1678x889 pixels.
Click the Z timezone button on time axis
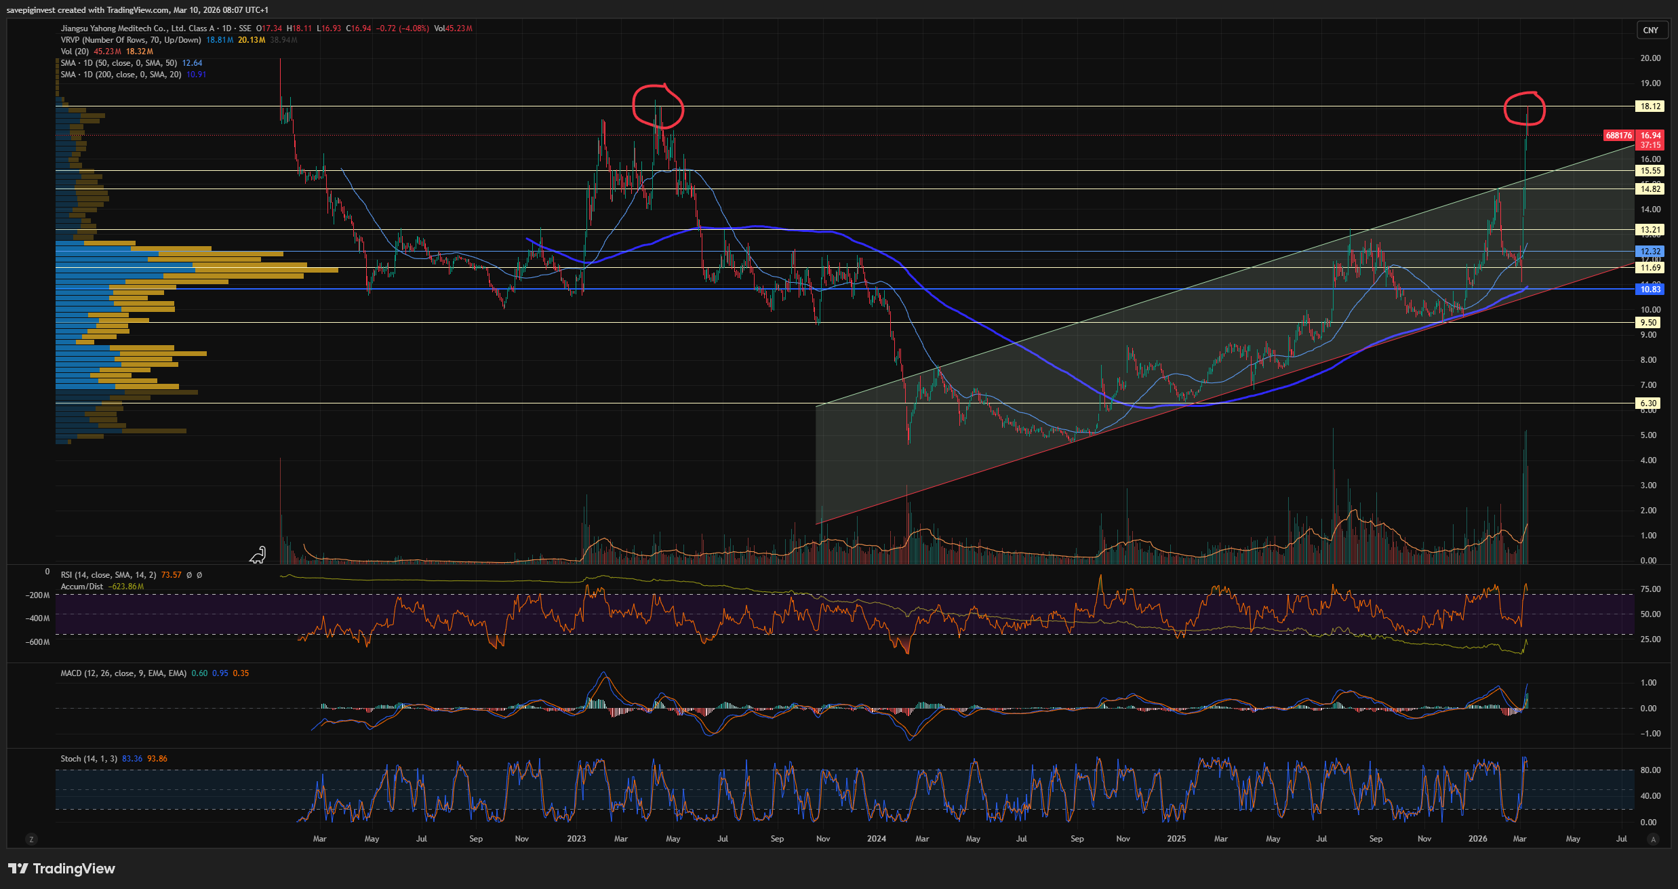[31, 839]
